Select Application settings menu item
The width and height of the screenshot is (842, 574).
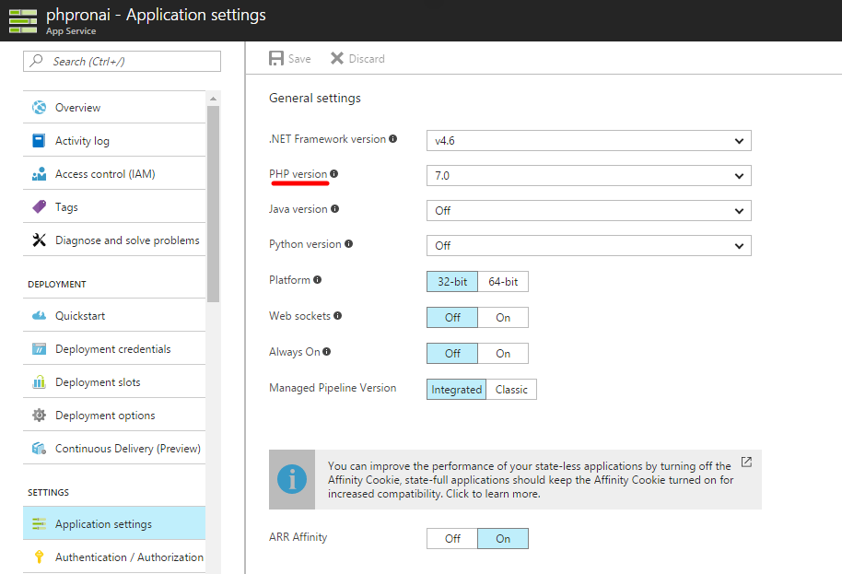tap(114, 523)
